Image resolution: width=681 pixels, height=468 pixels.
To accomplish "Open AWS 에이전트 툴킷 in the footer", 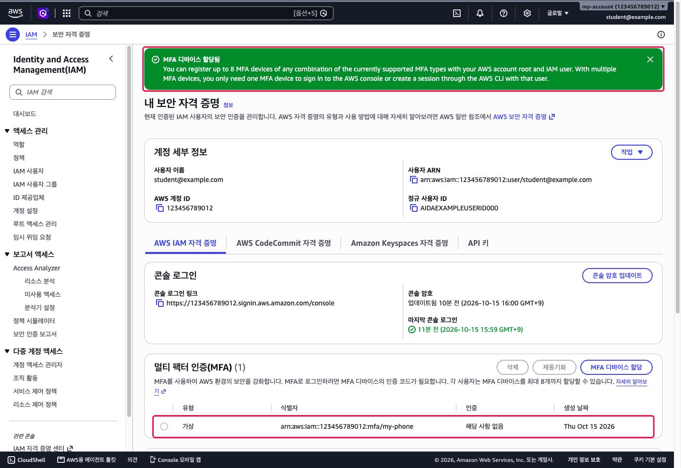I will coord(87,460).
